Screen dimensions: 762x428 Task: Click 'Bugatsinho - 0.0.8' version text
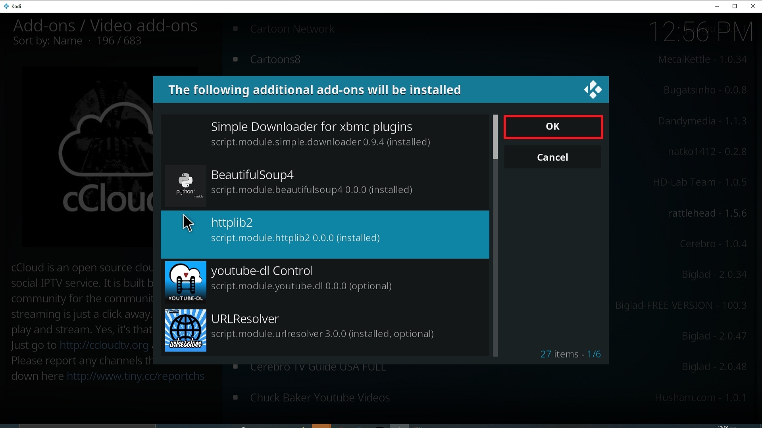705,90
